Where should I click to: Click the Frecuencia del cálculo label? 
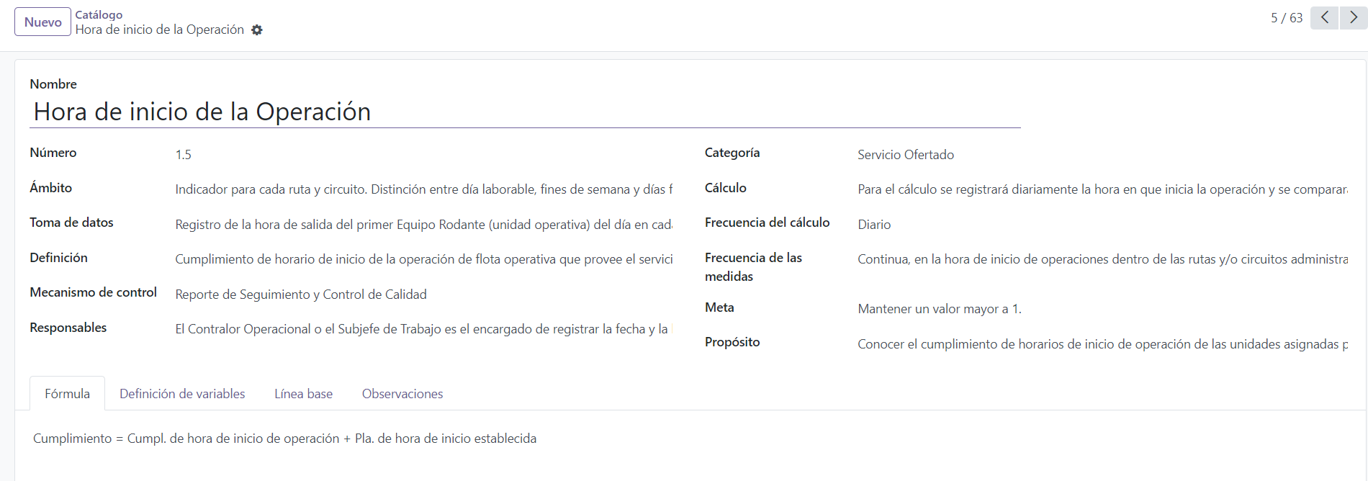pyautogui.click(x=767, y=222)
